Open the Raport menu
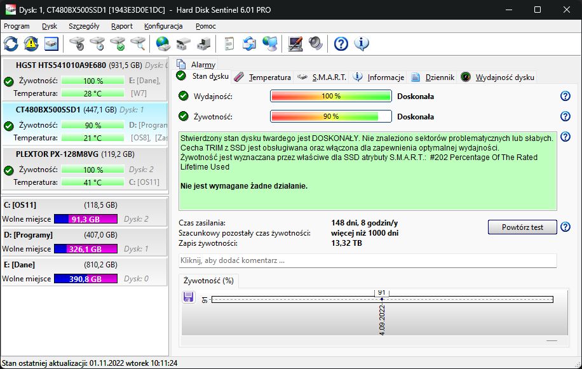 click(x=122, y=26)
